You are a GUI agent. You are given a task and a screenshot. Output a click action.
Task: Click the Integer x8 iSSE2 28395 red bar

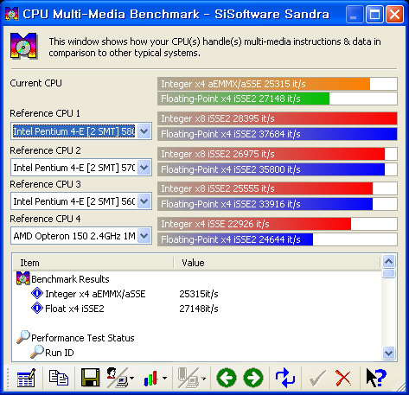[278, 118]
